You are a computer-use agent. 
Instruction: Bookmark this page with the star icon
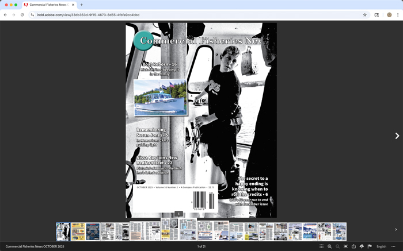click(x=364, y=15)
